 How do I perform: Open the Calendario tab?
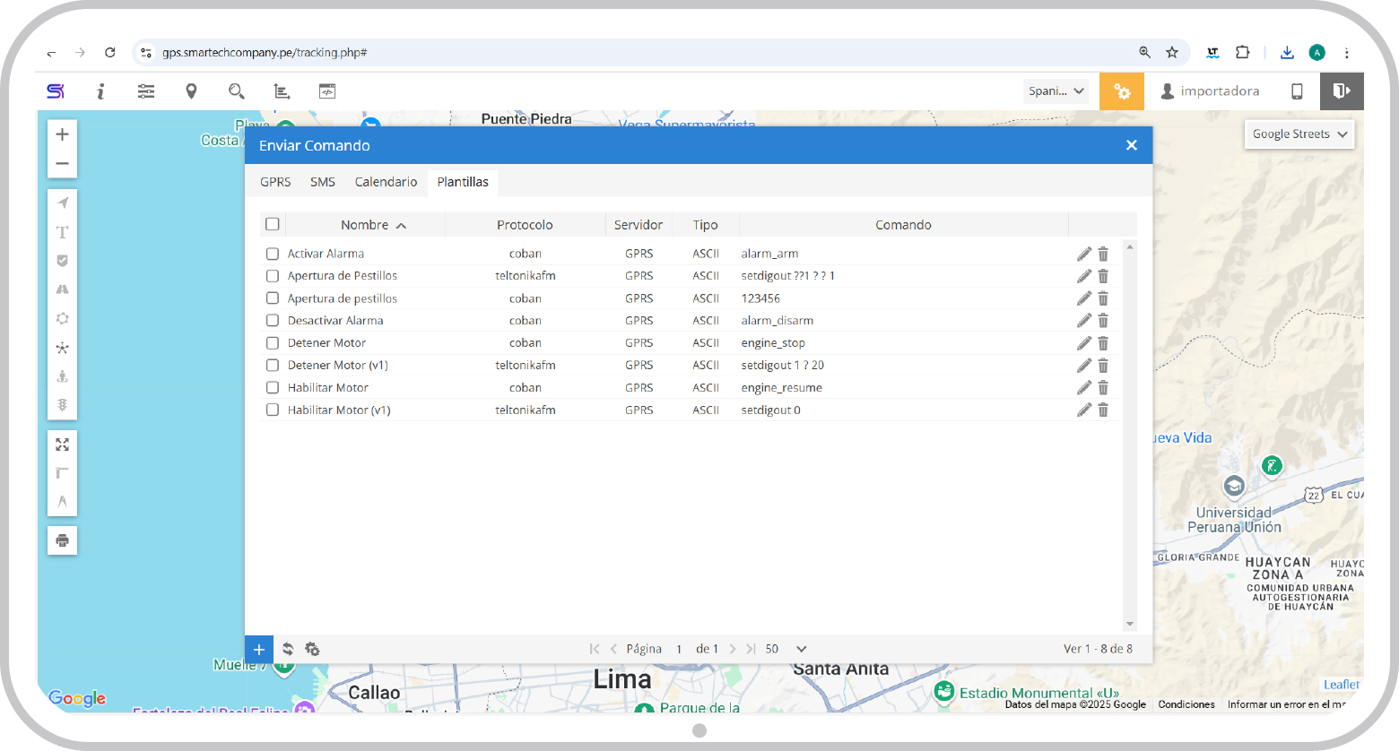click(386, 182)
